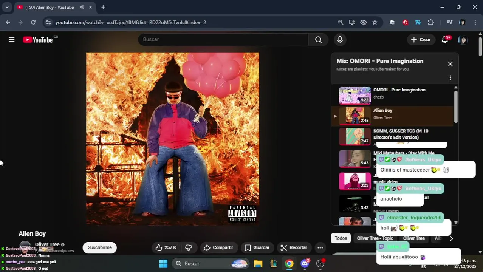Save the video with Guardar
The width and height of the screenshot is (483, 272).
(x=257, y=248)
